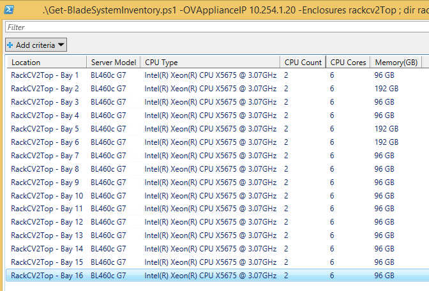Sort by the CPU Type column header
This screenshot has height=291, width=429.
coord(210,63)
